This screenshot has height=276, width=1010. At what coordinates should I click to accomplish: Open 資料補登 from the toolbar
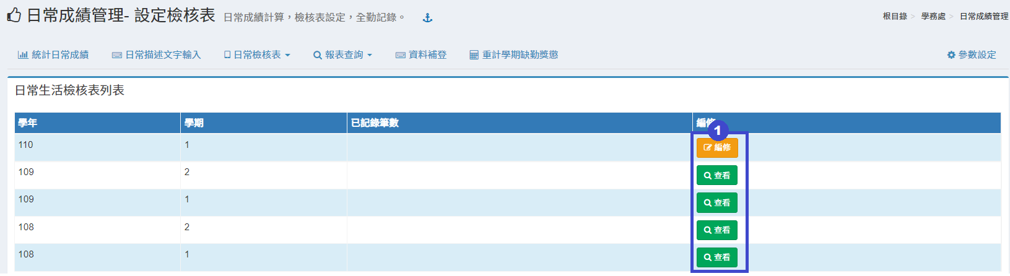(421, 55)
